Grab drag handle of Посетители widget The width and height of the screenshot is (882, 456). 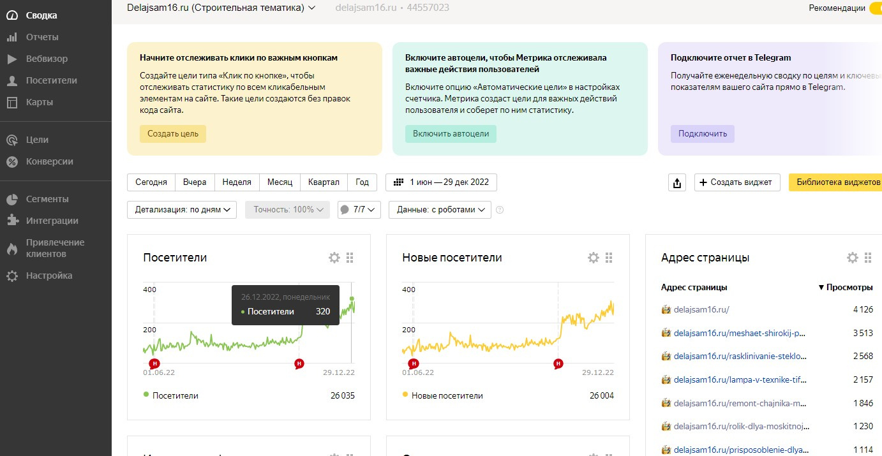point(350,258)
